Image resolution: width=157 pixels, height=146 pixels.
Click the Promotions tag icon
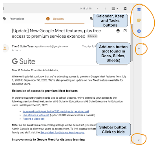pos(5,19)
